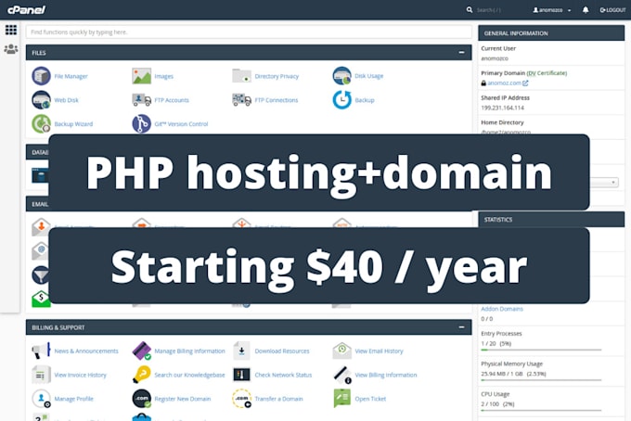Click the top bar Search field
631x421 pixels.
point(489,10)
